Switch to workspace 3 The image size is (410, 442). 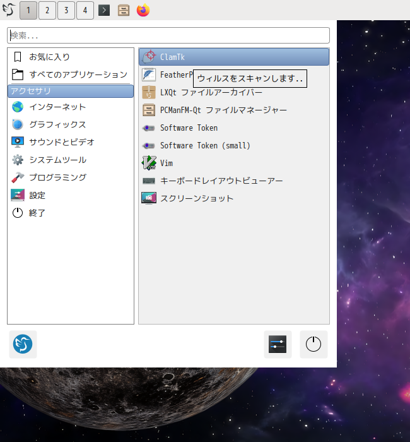point(66,11)
